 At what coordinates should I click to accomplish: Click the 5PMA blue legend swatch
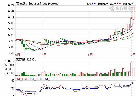click(95, 4)
